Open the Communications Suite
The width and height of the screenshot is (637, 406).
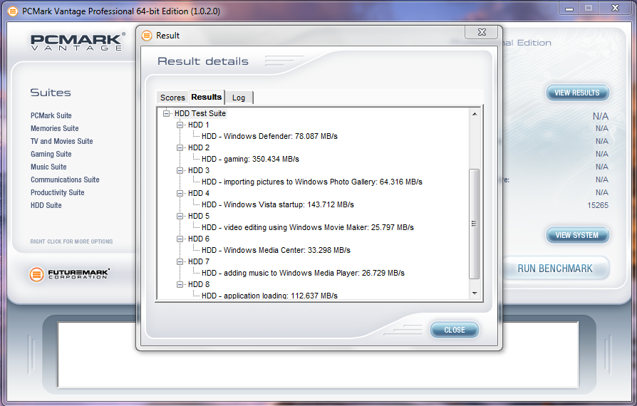[65, 179]
